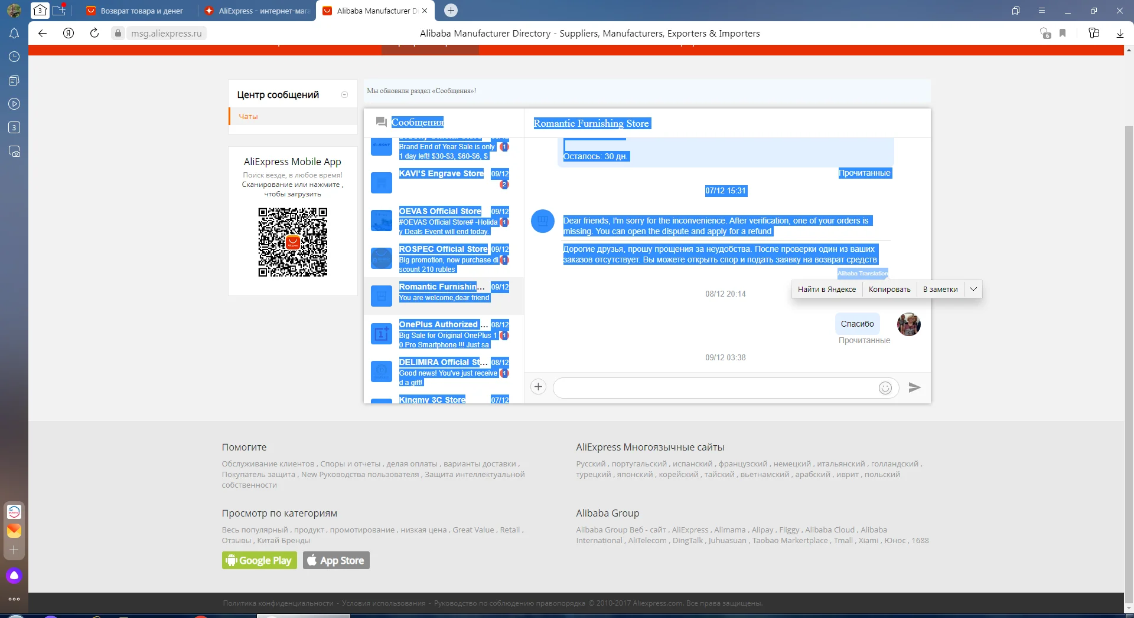Open the Kingmy 3C Store chat
Viewport: 1134px width, 618px height.
click(x=444, y=398)
